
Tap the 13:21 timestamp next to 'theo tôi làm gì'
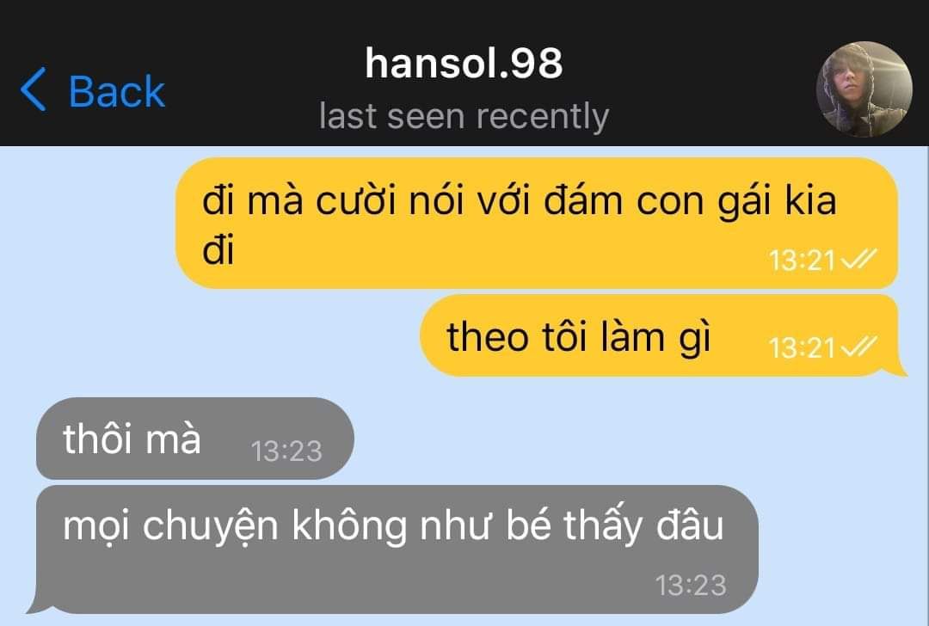803,347
